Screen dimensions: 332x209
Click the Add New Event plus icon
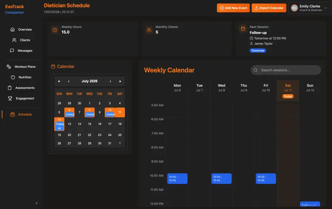click(x=222, y=8)
